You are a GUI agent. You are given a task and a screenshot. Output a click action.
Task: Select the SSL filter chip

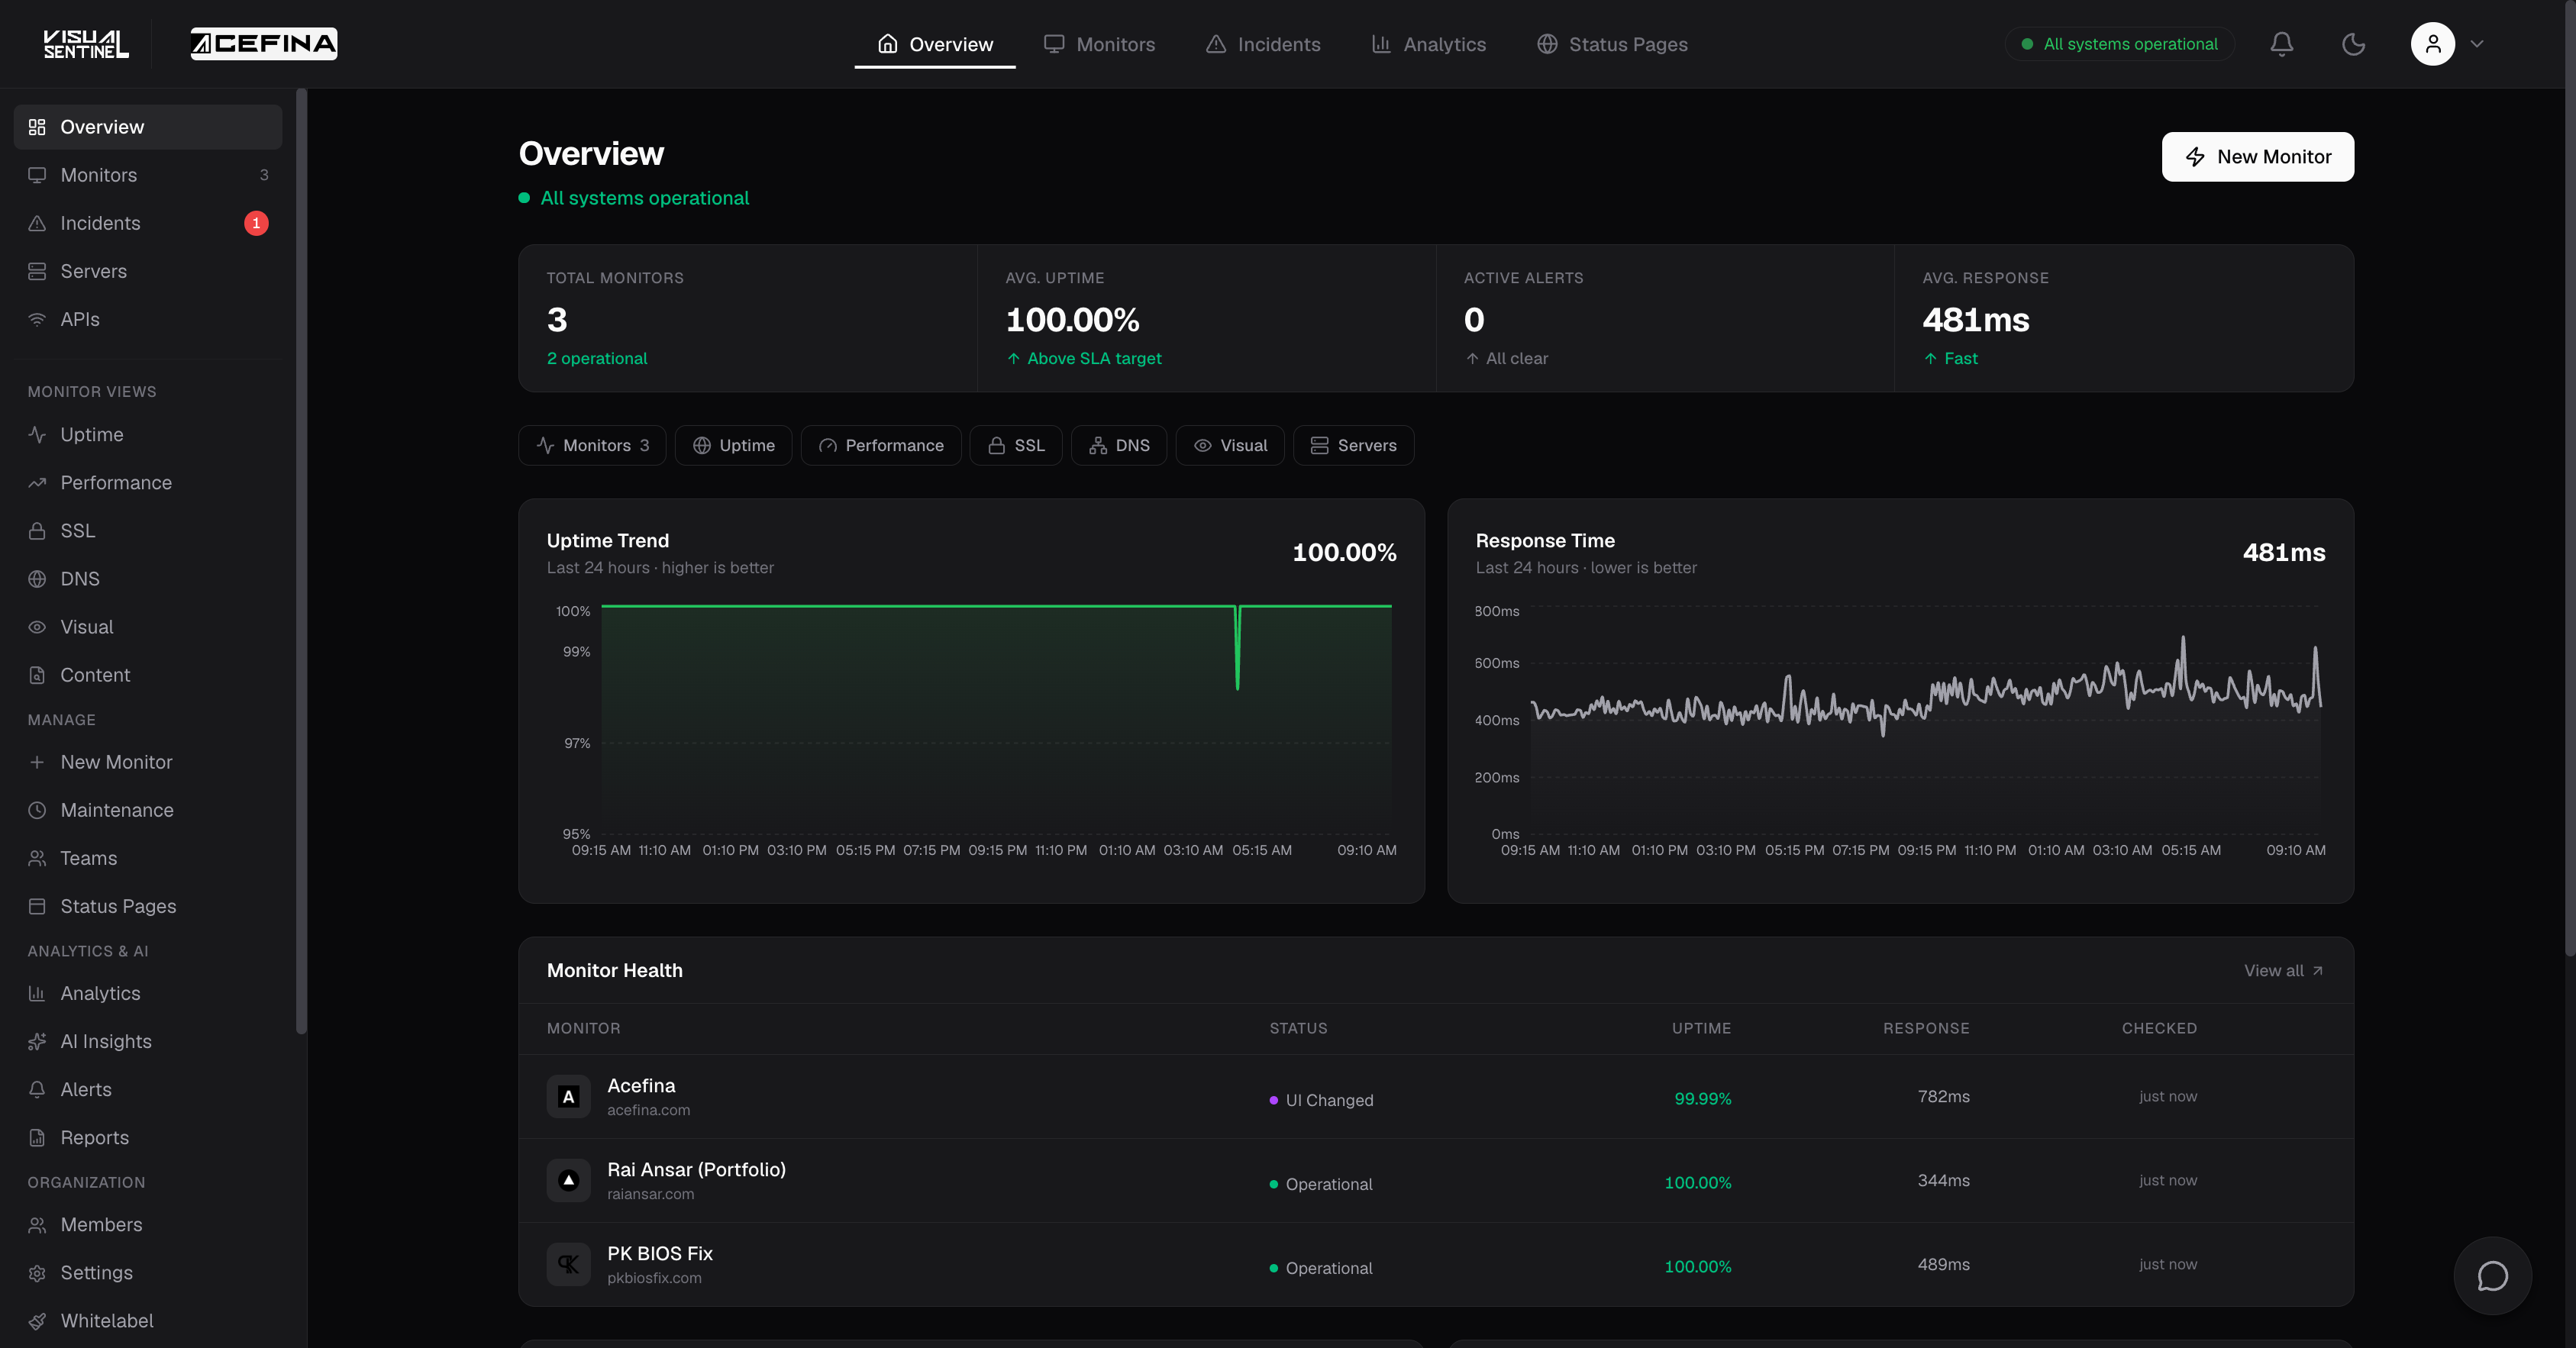tap(1015, 445)
